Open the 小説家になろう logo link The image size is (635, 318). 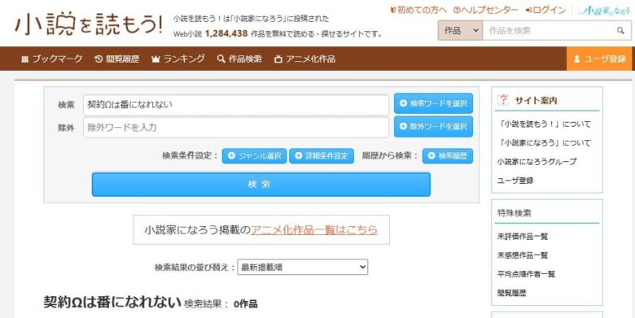coord(604,11)
